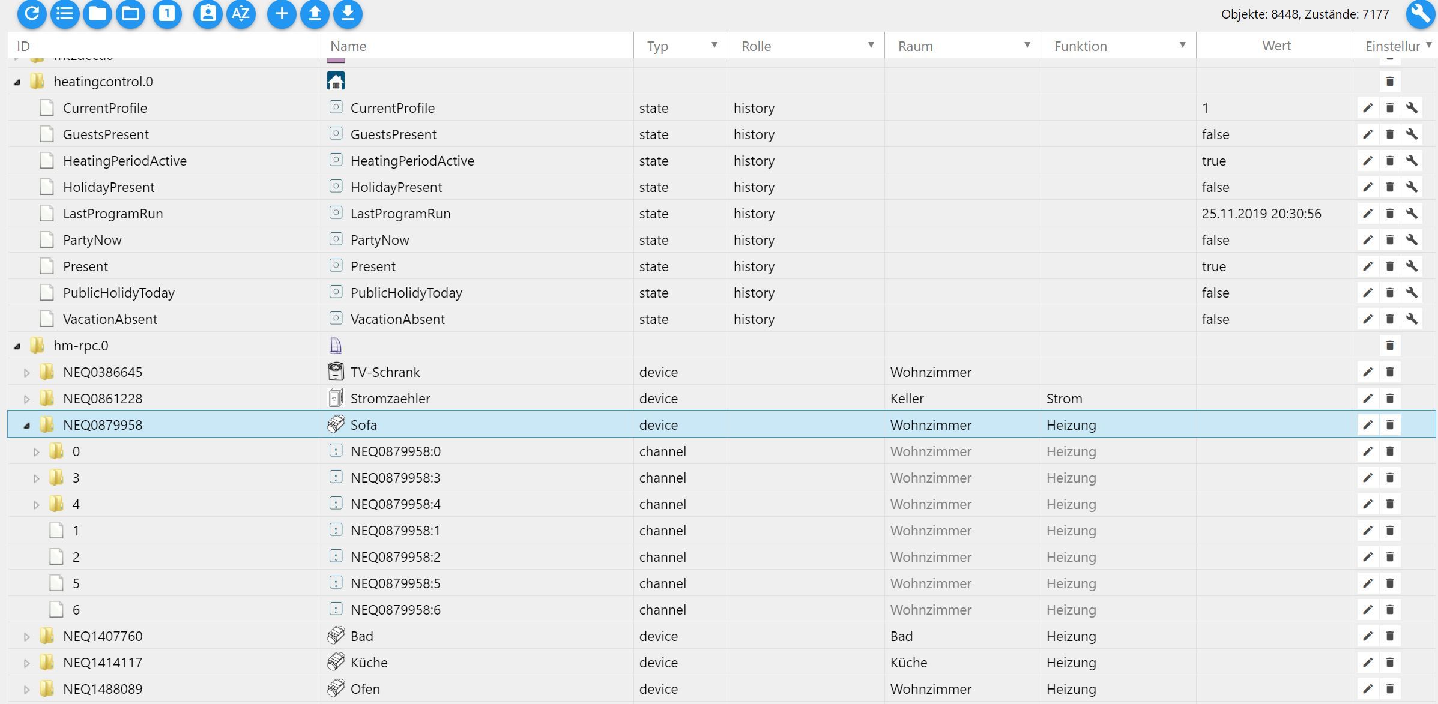The height and width of the screenshot is (704, 1438).
Task: Edit the CurrentProfile object with pencil
Action: pyautogui.click(x=1368, y=108)
